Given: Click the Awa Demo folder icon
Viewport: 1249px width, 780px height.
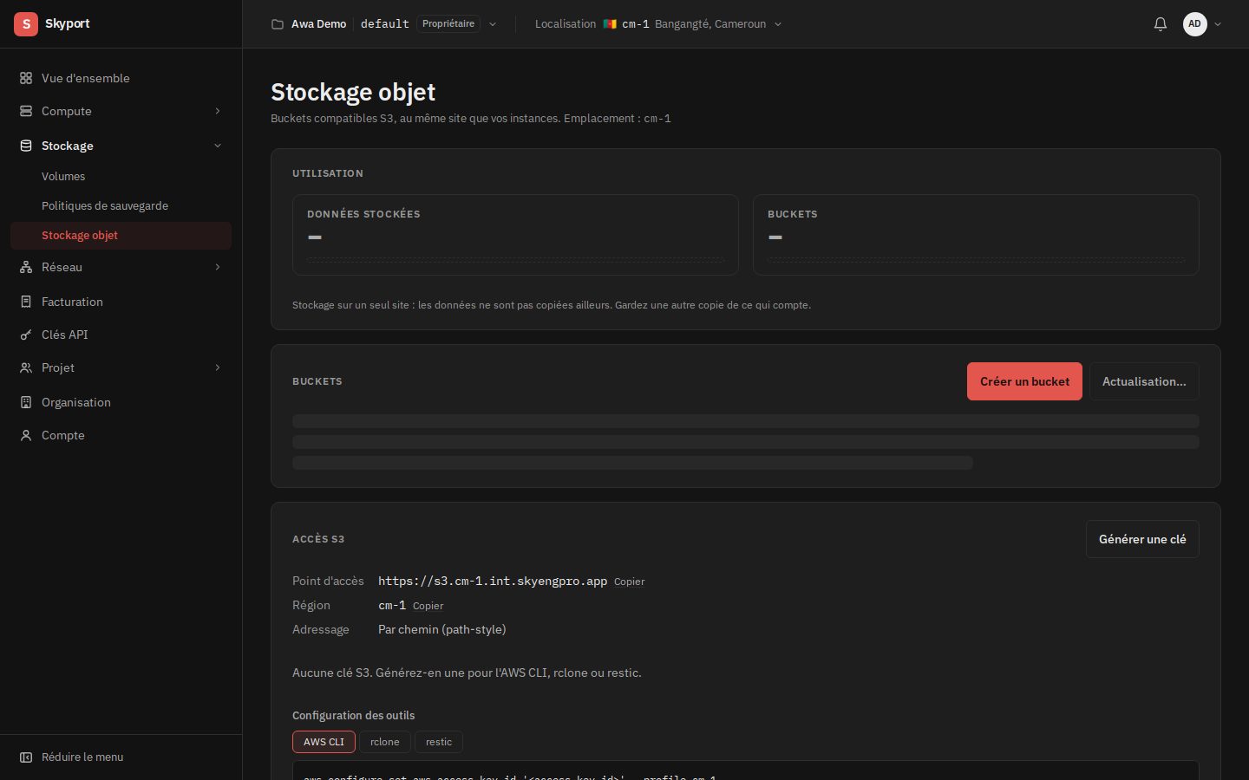Looking at the screenshot, I should tap(278, 24).
